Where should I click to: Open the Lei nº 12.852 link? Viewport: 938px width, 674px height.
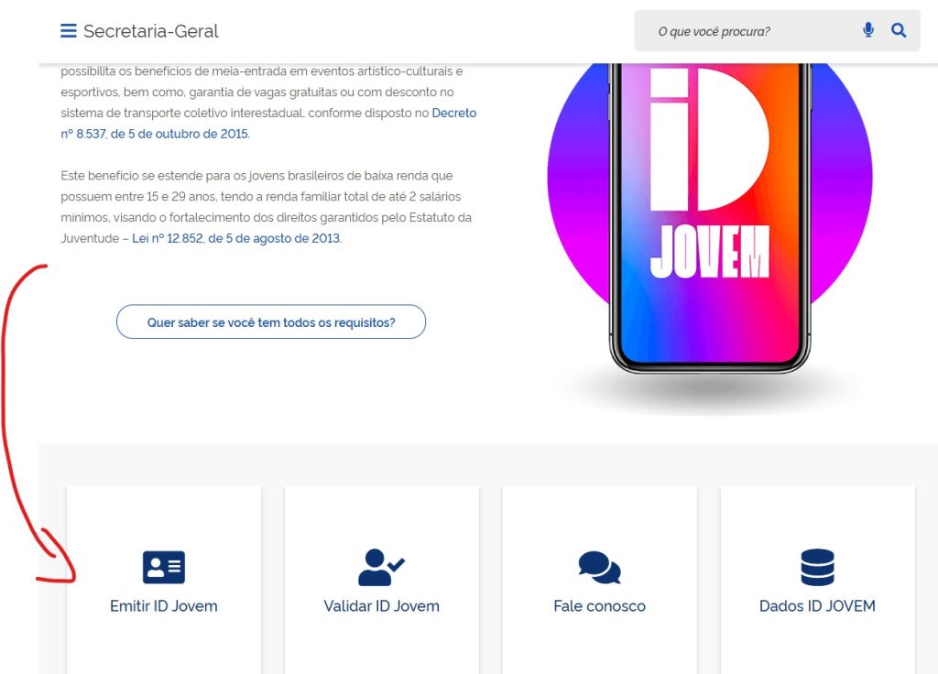[x=235, y=238]
